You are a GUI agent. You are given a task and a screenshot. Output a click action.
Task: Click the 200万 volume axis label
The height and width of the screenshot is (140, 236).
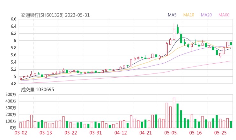[11, 115]
